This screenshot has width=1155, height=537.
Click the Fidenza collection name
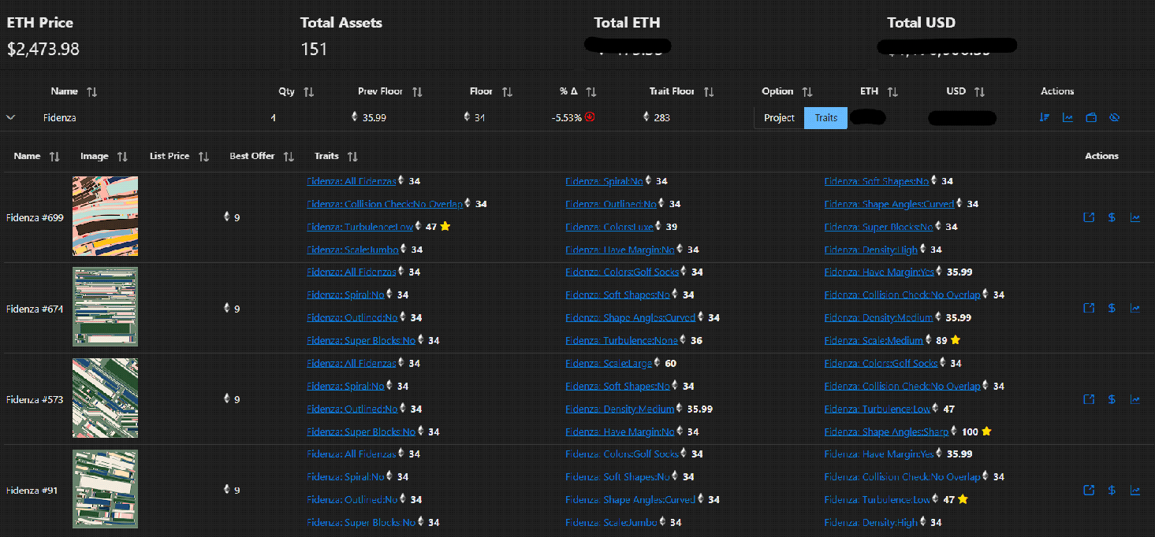pyautogui.click(x=60, y=118)
